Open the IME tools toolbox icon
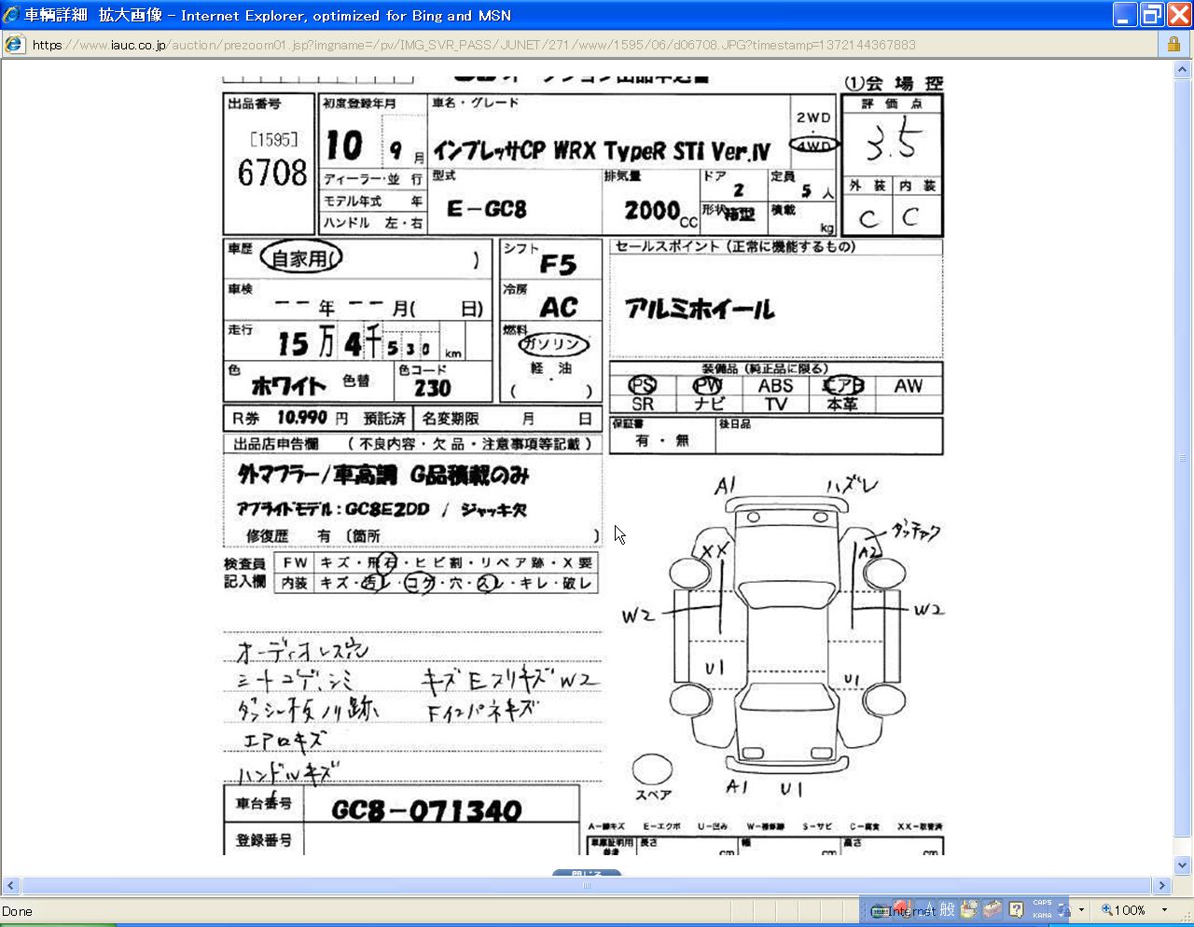The width and height of the screenshot is (1194, 927). 993,909
